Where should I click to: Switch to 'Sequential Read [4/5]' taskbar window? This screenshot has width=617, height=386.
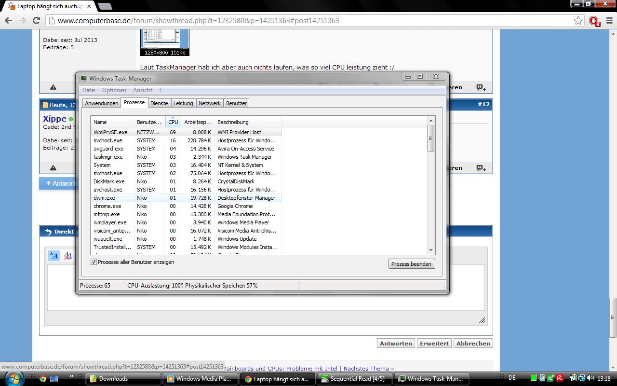coord(354,379)
